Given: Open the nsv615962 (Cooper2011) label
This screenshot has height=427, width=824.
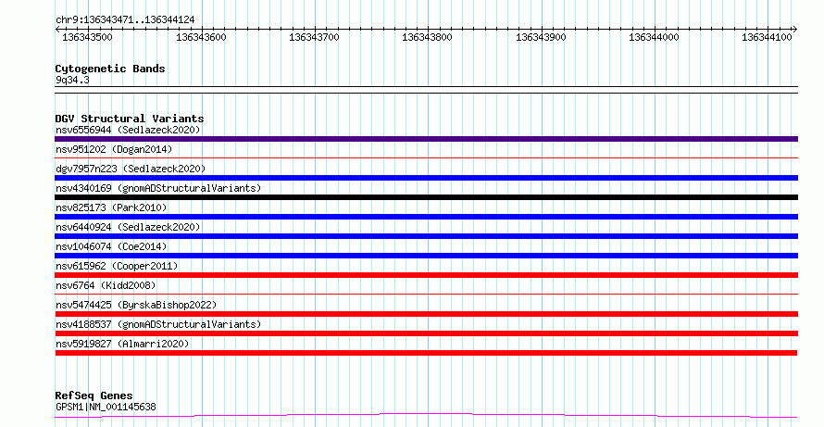Looking at the screenshot, I should click(x=117, y=266).
